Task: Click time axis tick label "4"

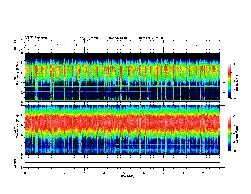Action: (x=104, y=173)
